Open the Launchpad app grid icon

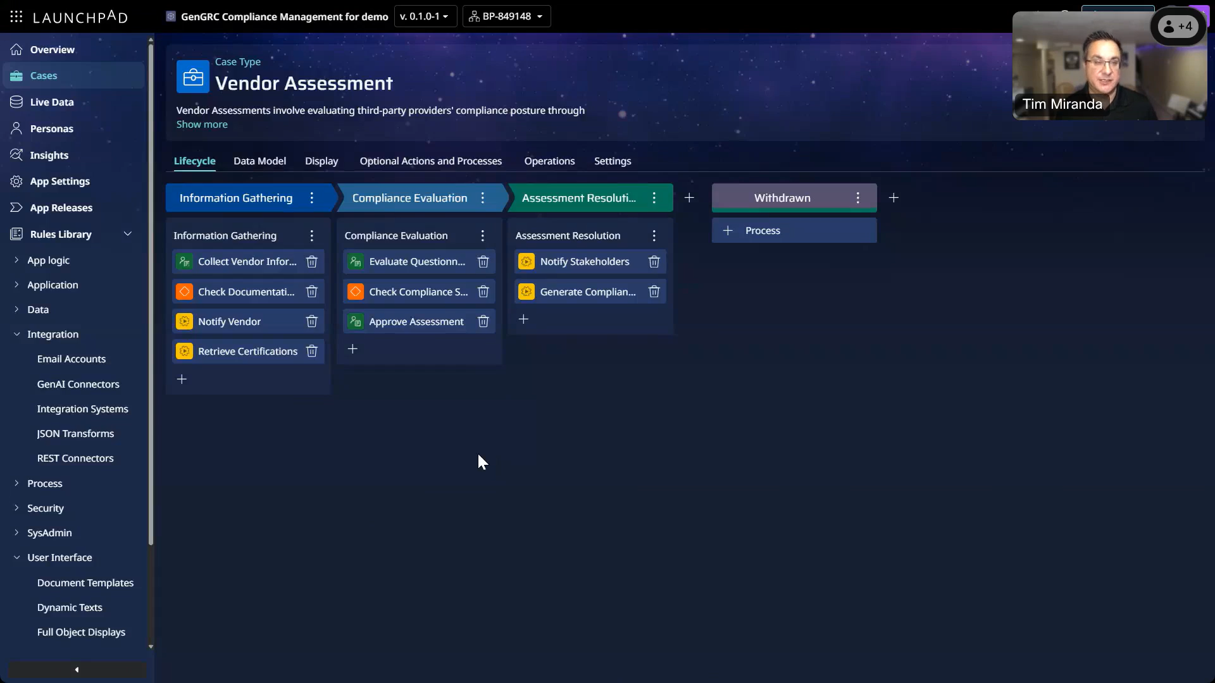(16, 16)
